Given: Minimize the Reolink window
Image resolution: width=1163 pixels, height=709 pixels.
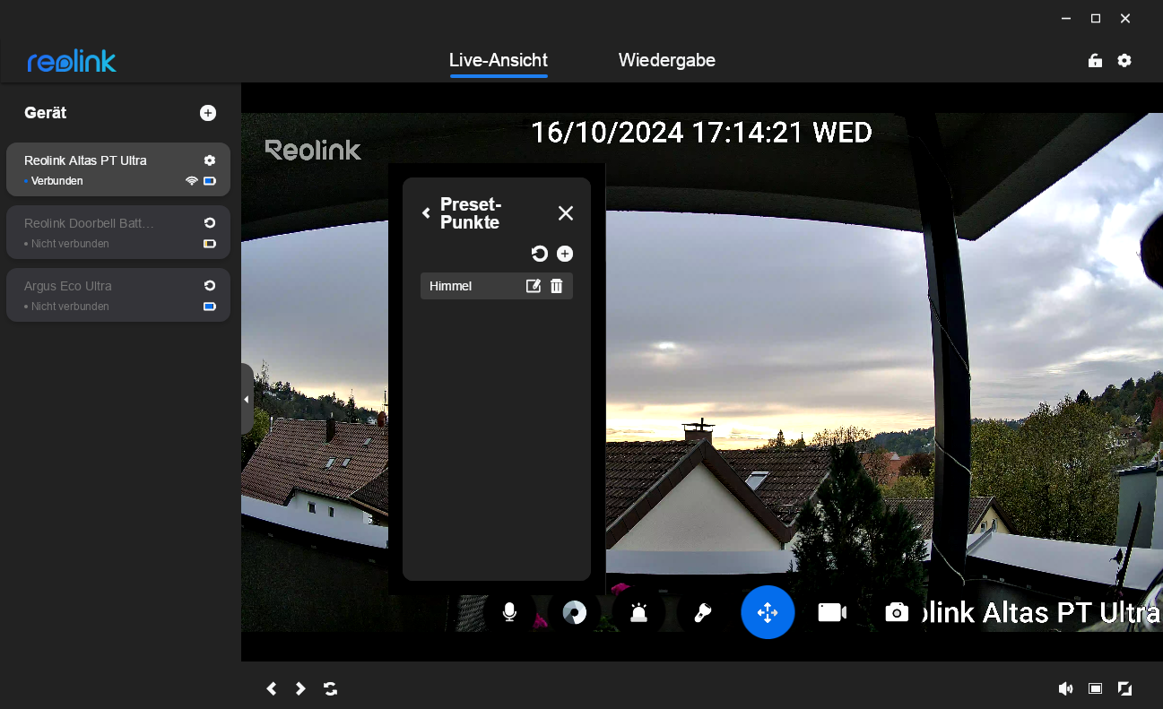Looking at the screenshot, I should [1066, 18].
